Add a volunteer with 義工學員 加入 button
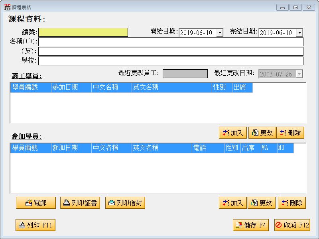319x239 pixels. (233, 133)
